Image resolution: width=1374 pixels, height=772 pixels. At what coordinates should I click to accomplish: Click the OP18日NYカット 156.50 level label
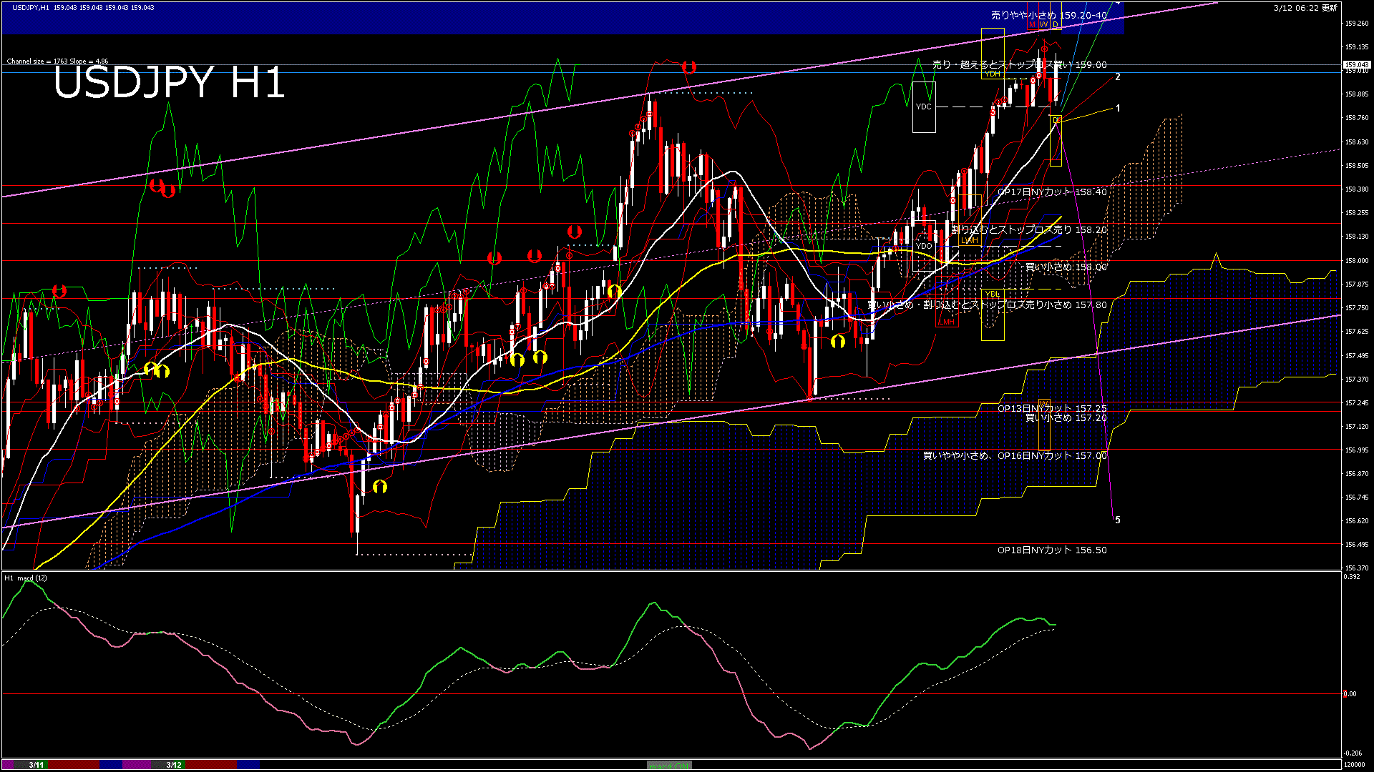click(1052, 550)
